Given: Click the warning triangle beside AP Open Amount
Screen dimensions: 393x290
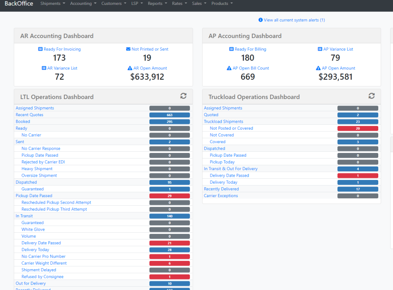Looking at the screenshot, I should pos(318,68).
